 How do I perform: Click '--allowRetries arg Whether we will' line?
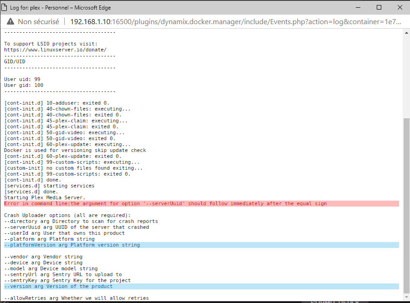(x=77, y=298)
